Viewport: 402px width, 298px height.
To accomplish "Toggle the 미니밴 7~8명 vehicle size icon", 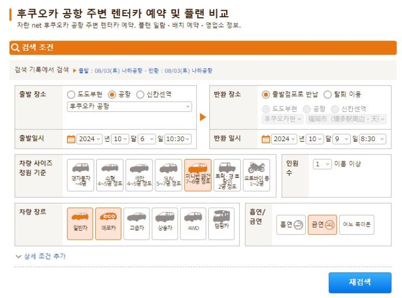I will coord(197,175).
